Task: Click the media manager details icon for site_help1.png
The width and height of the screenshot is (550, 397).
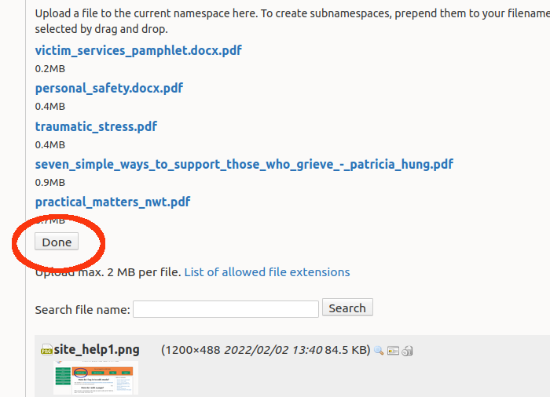Action: pyautogui.click(x=393, y=351)
